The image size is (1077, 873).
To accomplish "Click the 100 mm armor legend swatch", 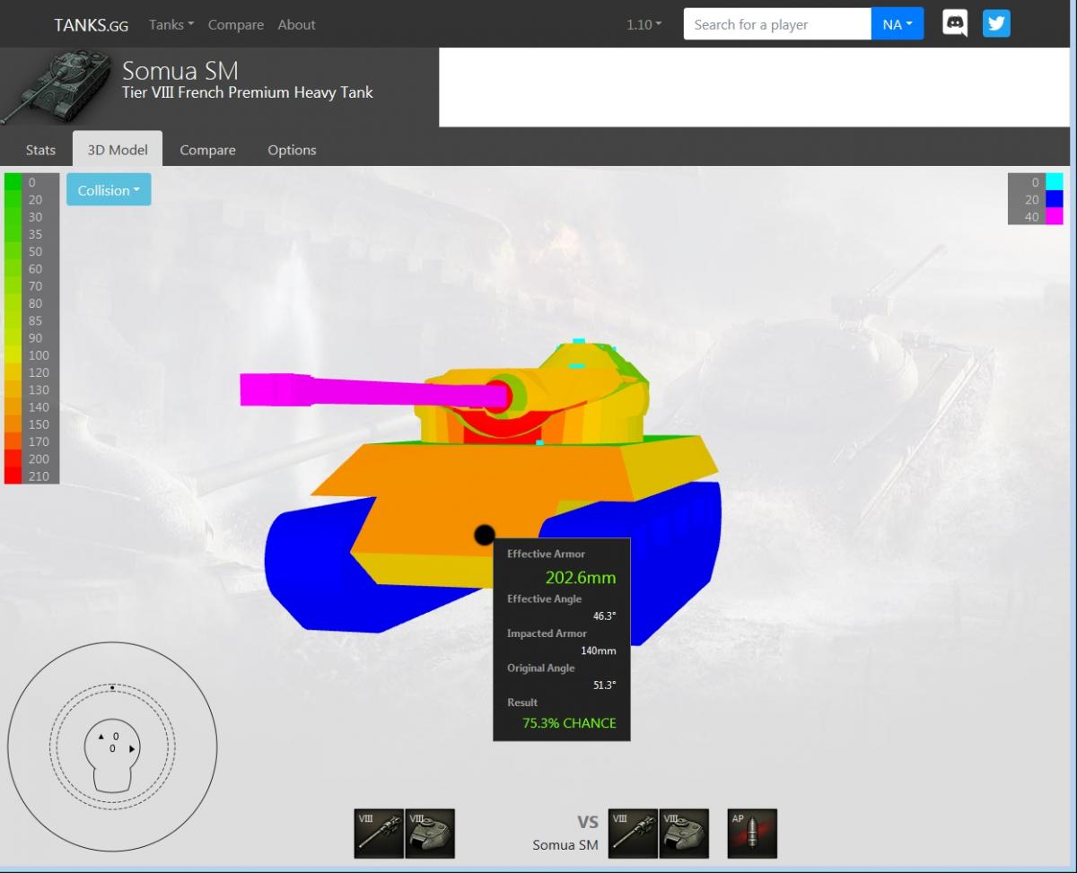I will 13,355.
